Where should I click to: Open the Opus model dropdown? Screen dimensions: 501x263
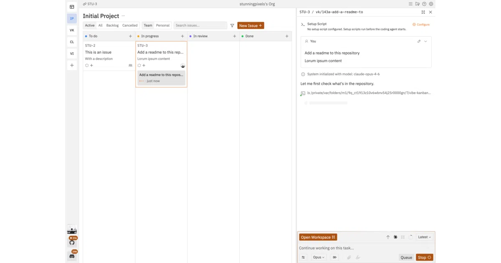coord(318,257)
